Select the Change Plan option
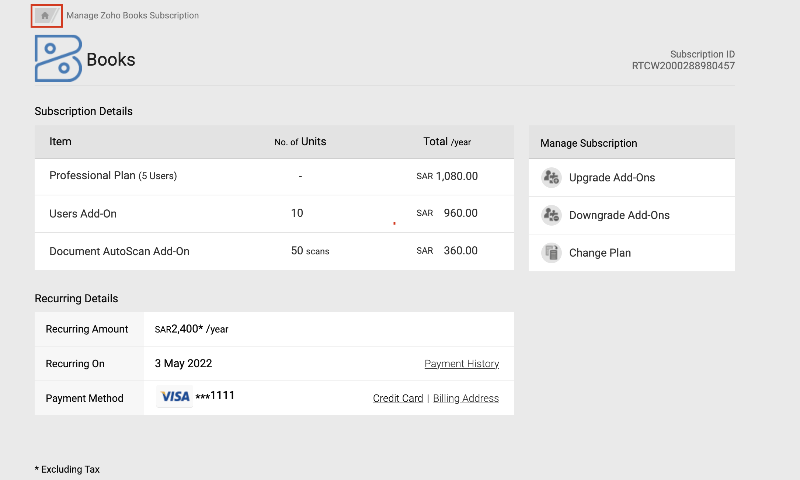800x480 pixels. click(x=600, y=253)
